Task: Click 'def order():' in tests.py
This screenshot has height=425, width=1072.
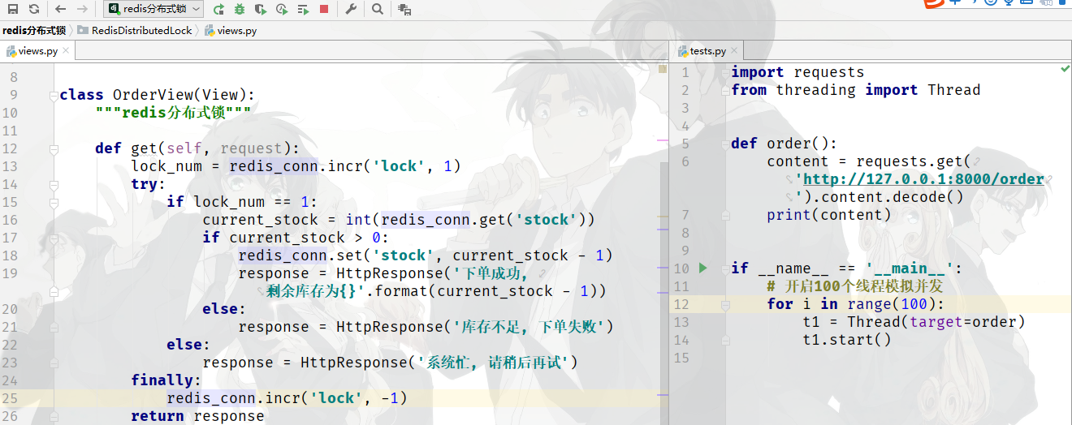Action: pyautogui.click(x=785, y=144)
